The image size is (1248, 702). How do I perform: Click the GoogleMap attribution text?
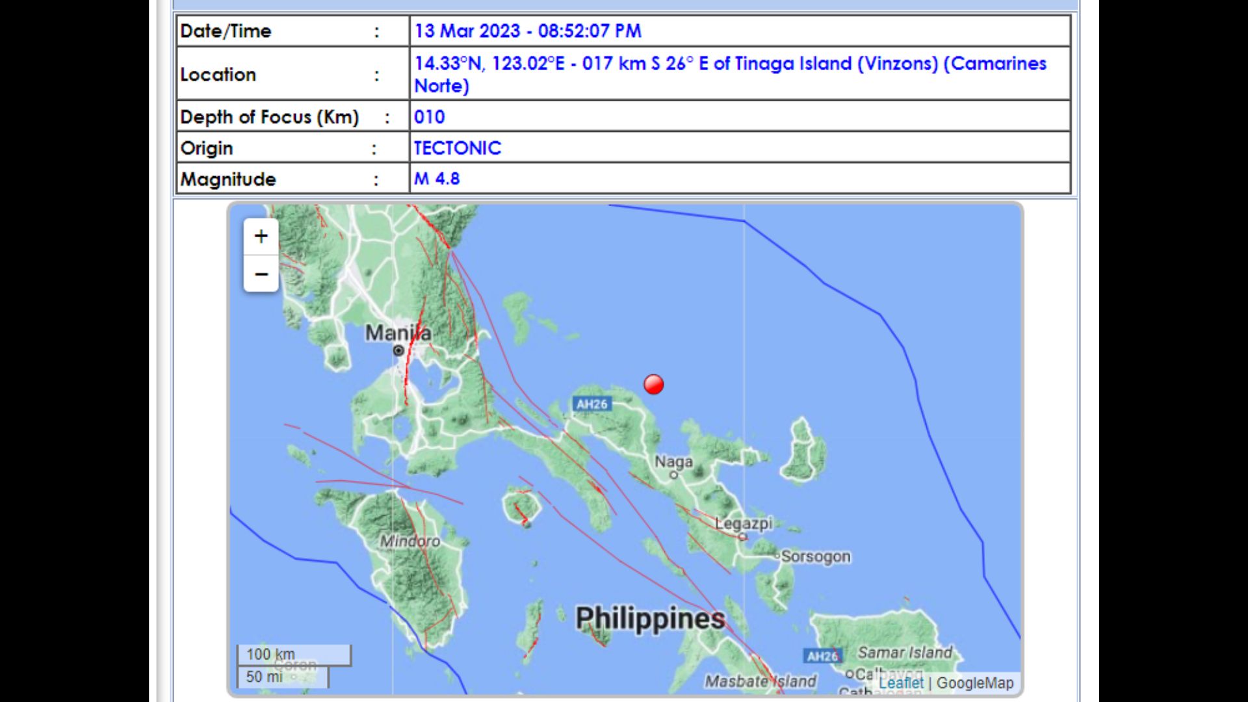(x=975, y=683)
